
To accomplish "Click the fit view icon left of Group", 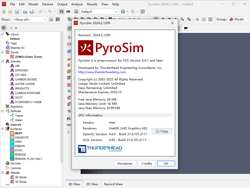I will pos(210,19).
